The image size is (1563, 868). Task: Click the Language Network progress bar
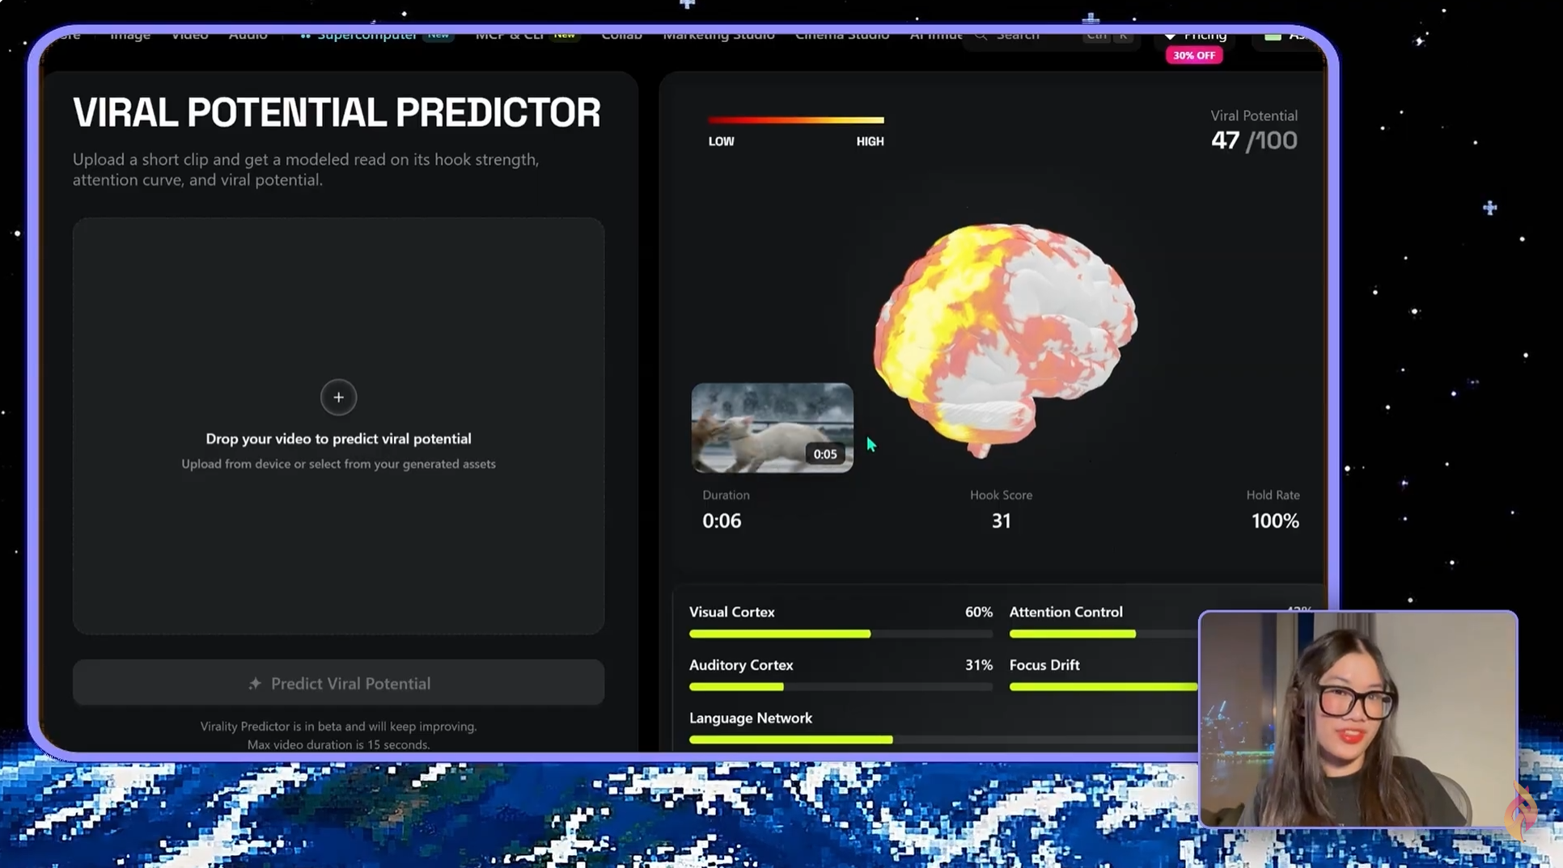point(942,739)
